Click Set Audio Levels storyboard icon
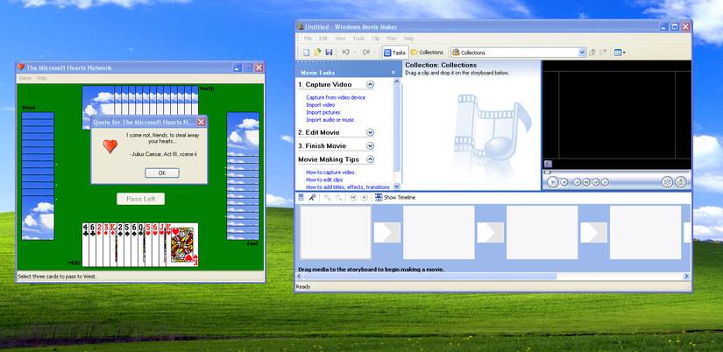The image size is (723, 352). click(301, 197)
